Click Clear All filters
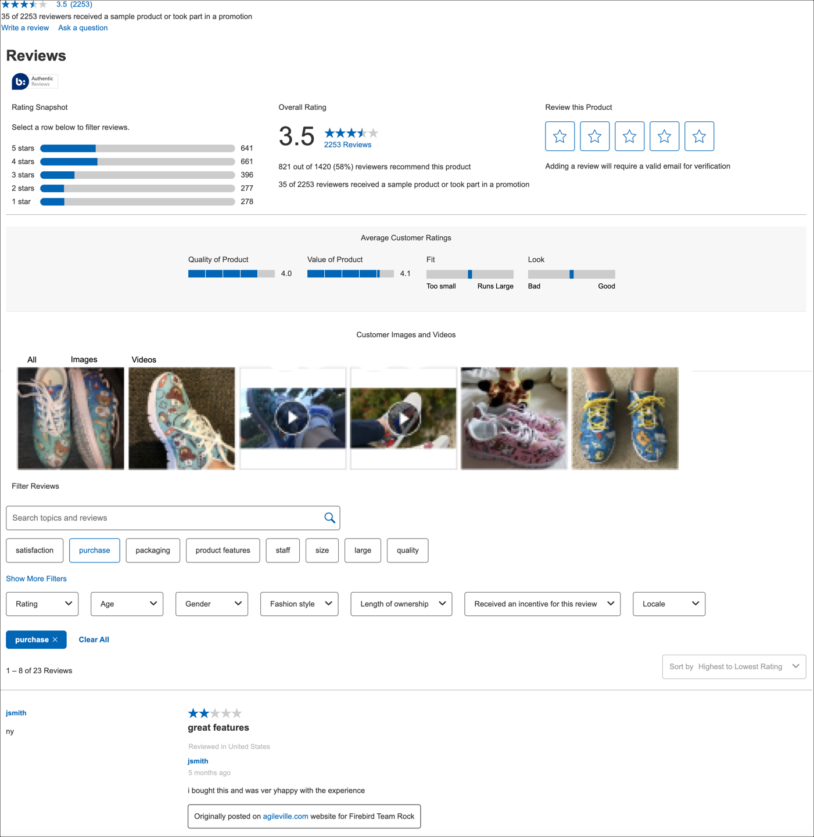814x837 pixels. coord(94,640)
